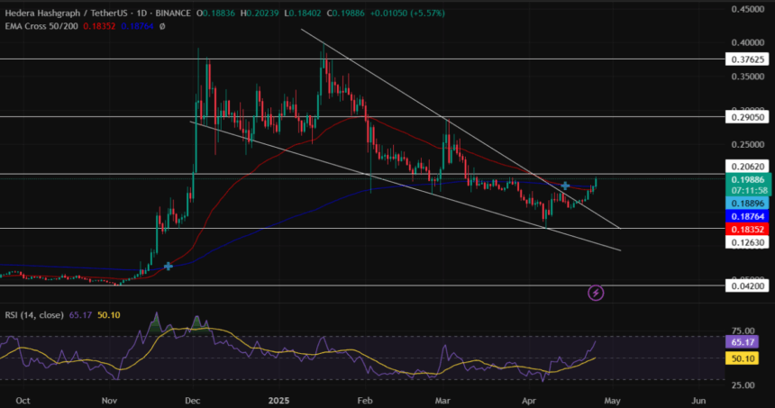Click the Feb label on time axis
This screenshot has width=775, height=408.
pyautogui.click(x=364, y=401)
